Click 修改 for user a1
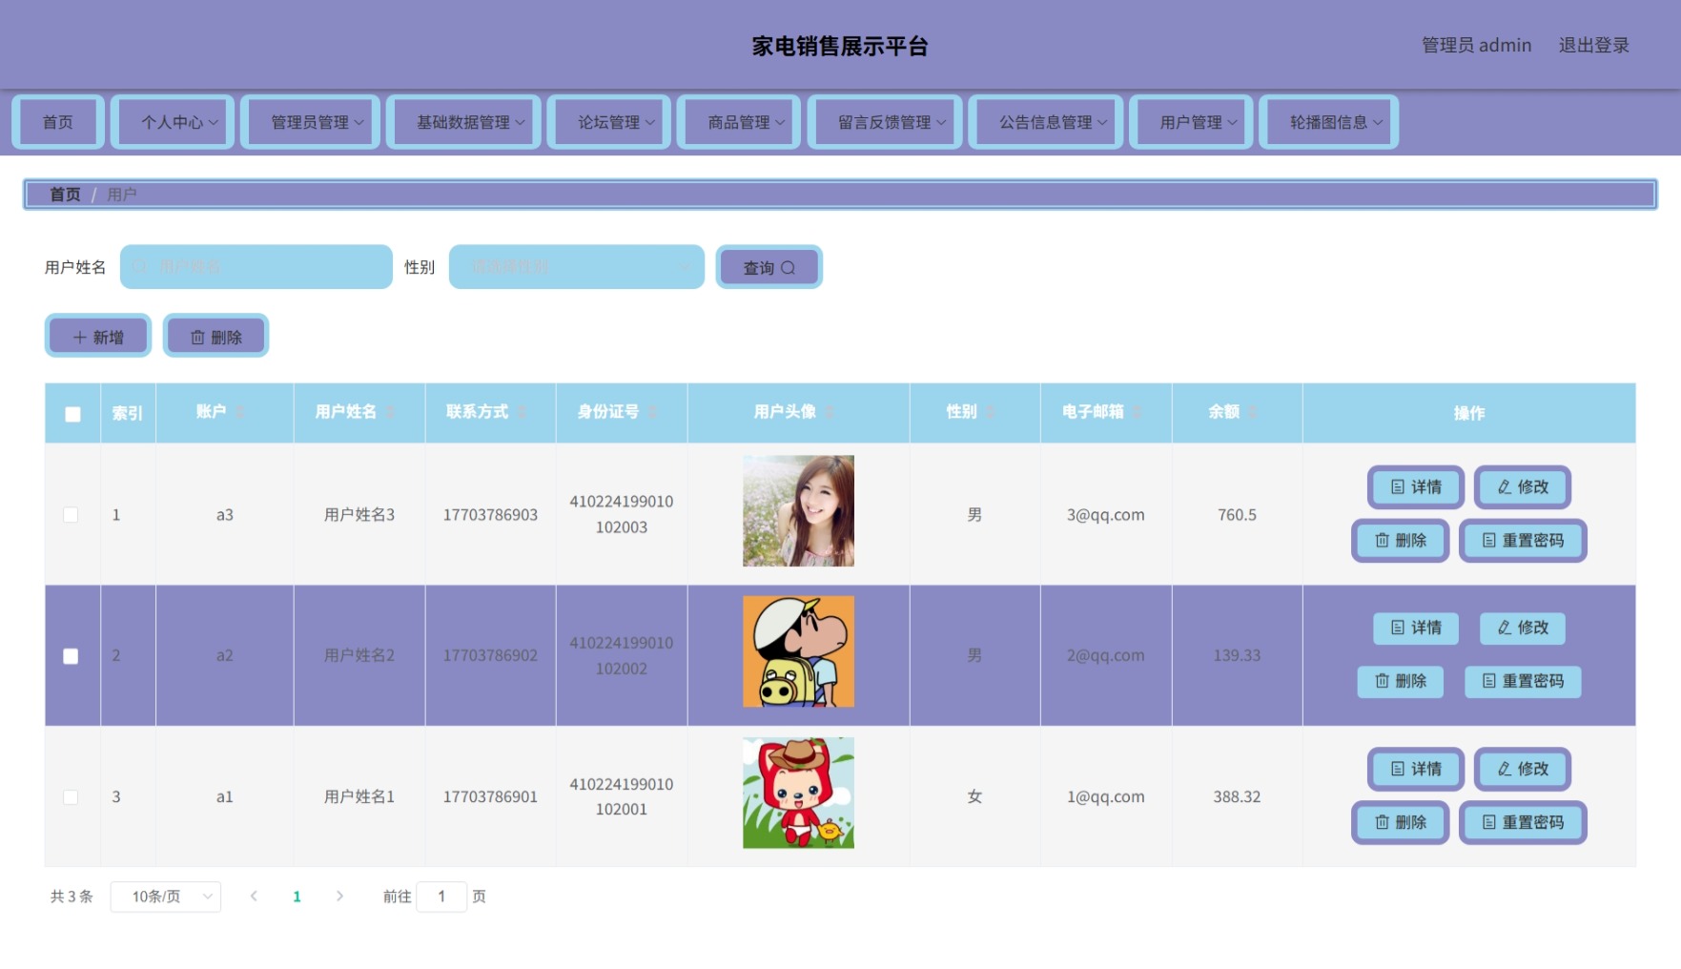Viewport: 1681px width, 969px height. tap(1523, 769)
